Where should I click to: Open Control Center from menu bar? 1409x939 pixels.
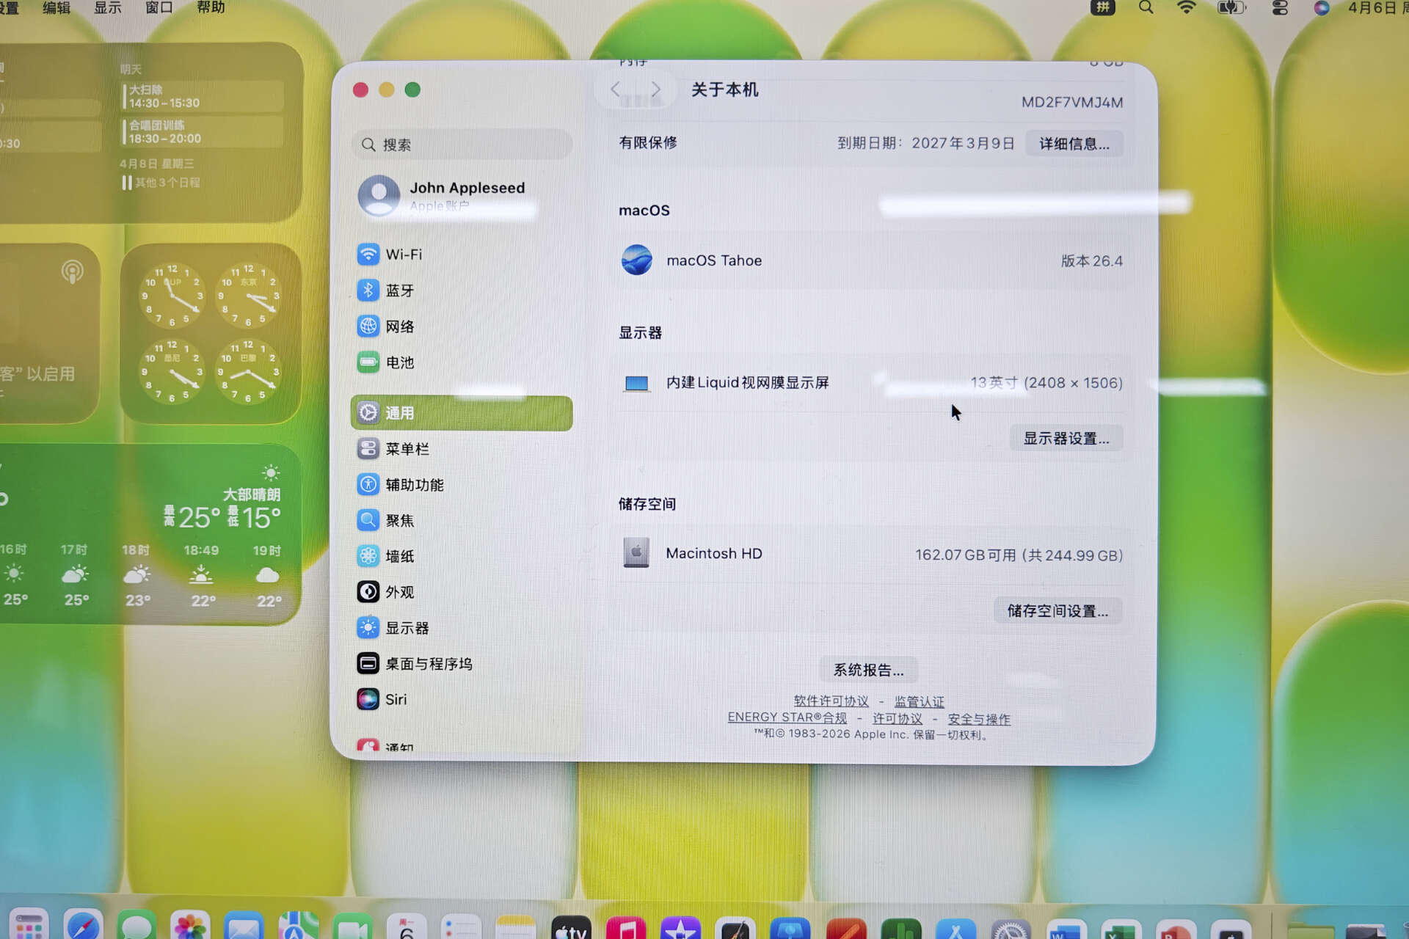1280,8
